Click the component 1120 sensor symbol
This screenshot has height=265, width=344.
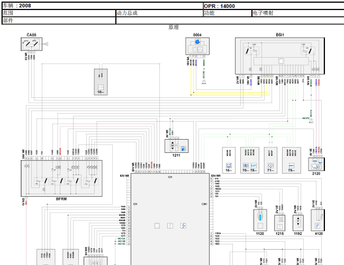tap(260, 220)
